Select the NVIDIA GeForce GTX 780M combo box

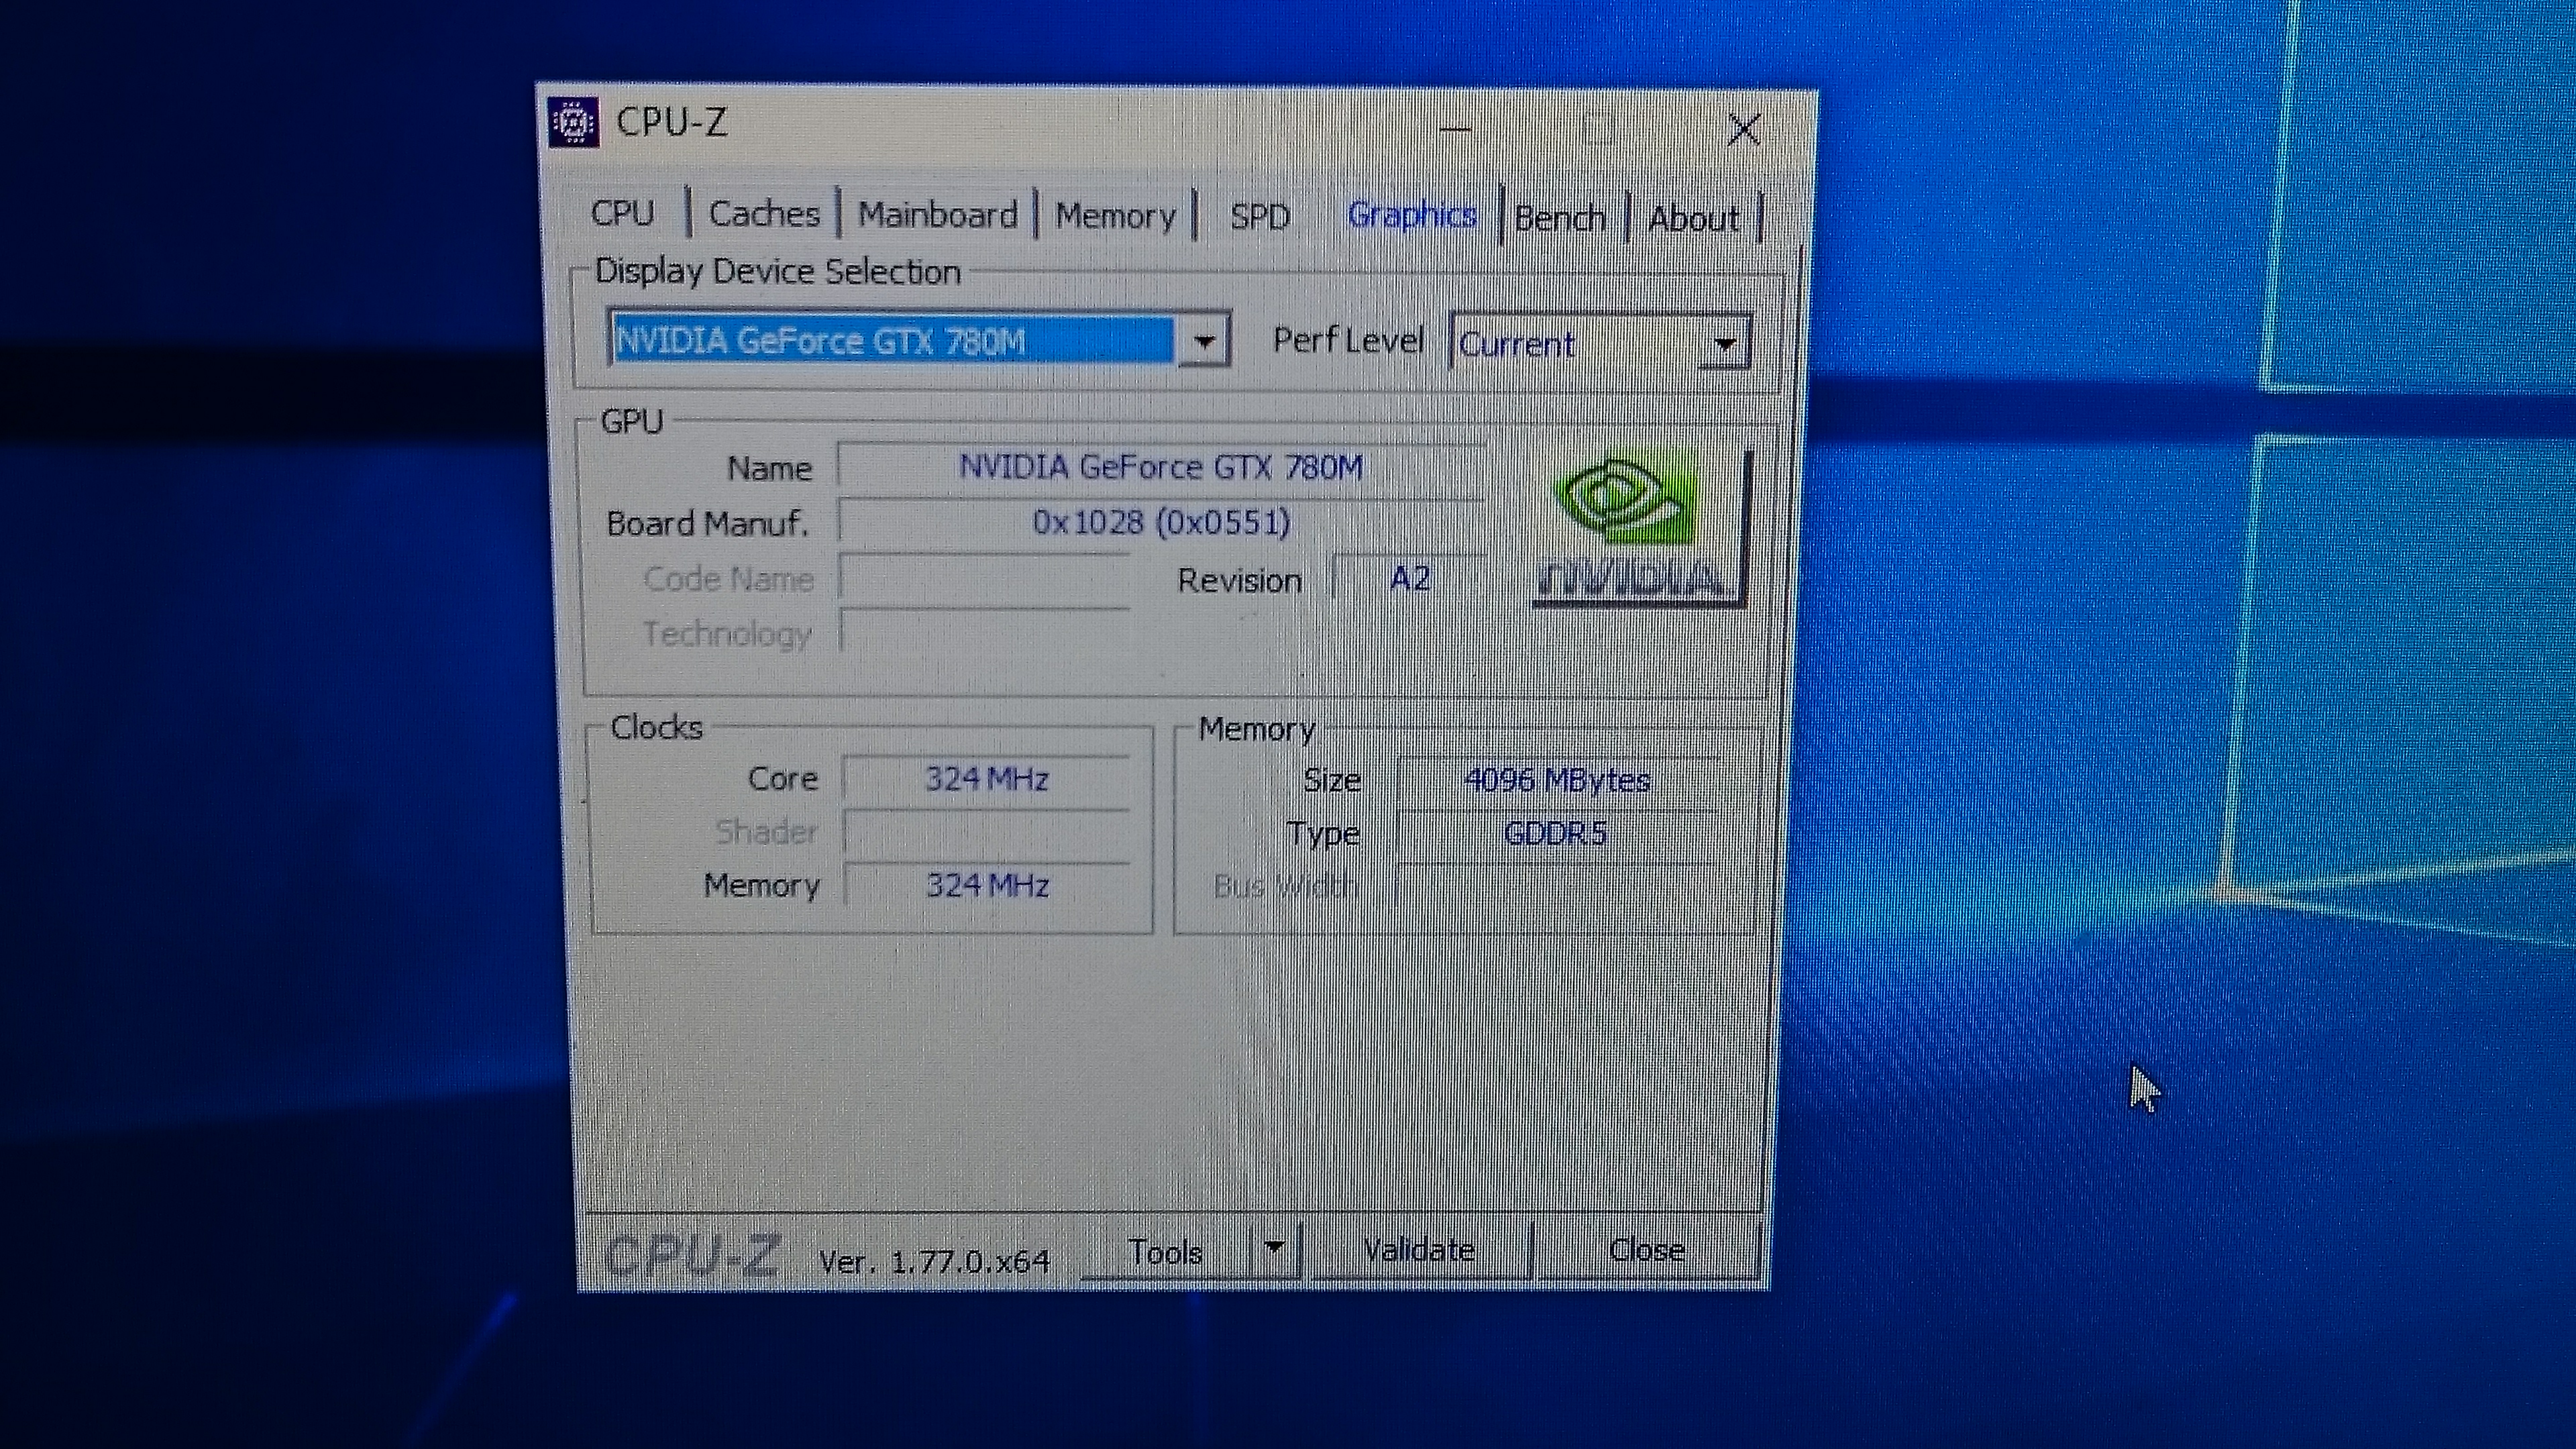pos(918,341)
